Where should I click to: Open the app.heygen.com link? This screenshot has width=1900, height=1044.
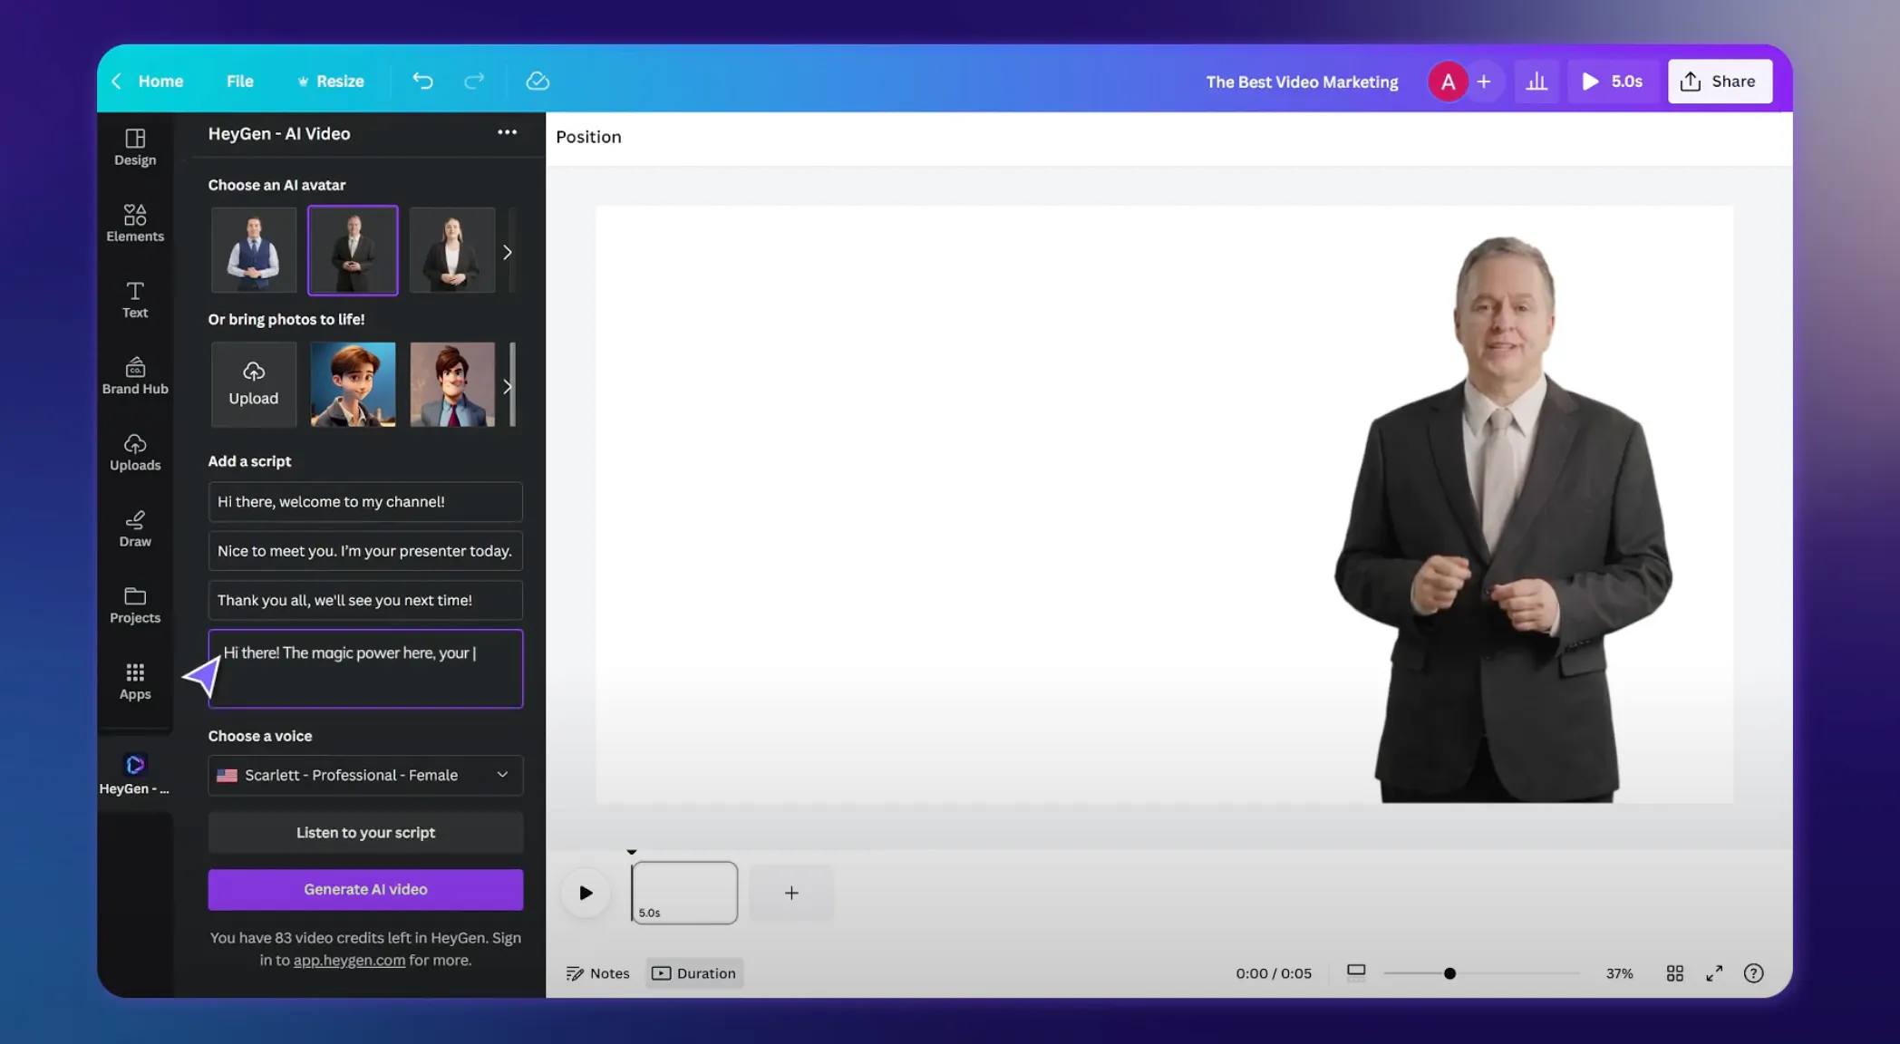(349, 960)
